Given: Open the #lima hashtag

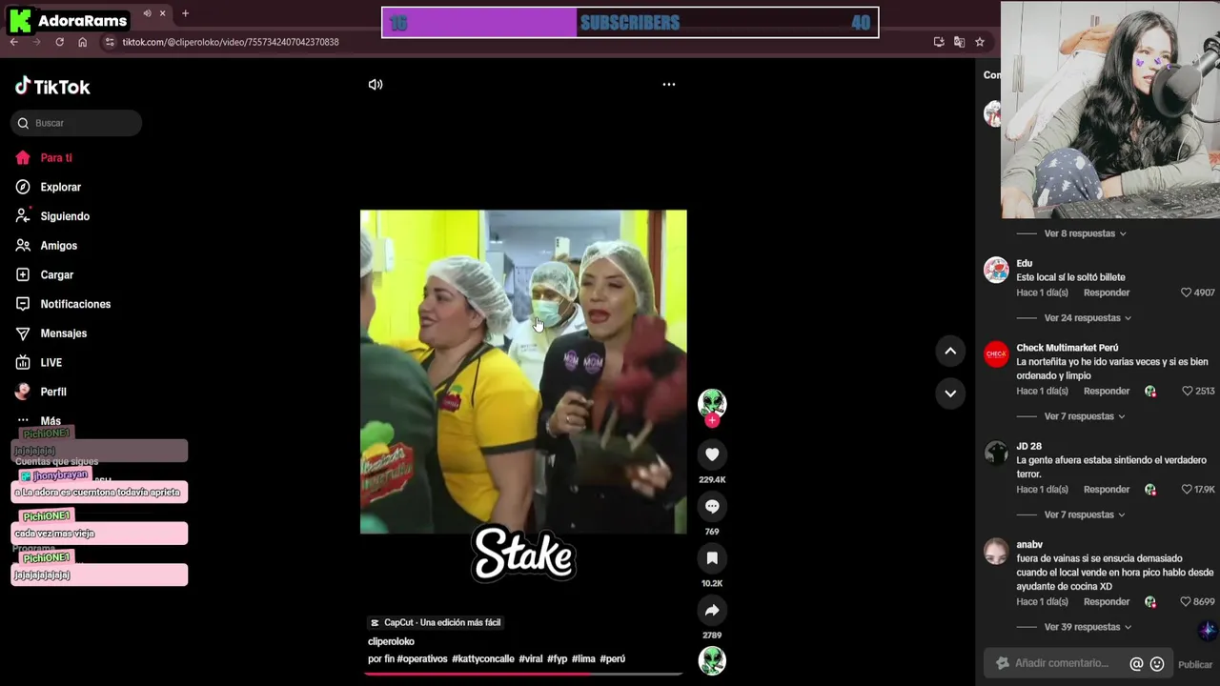Looking at the screenshot, I should click(x=583, y=658).
